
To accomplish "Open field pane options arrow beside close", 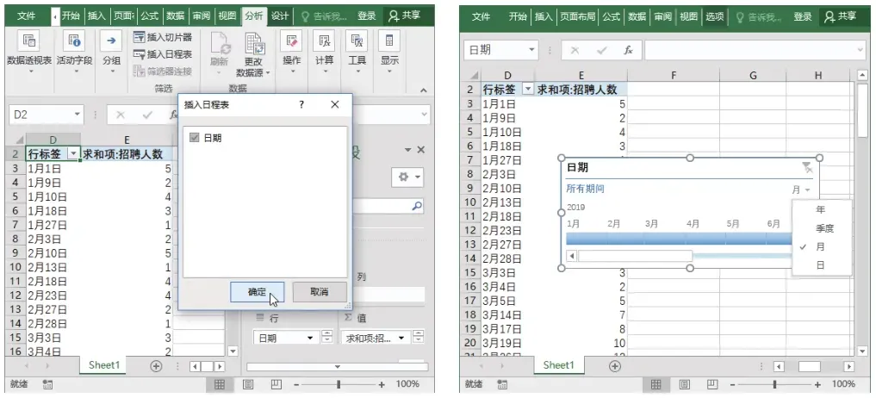I will point(407,150).
